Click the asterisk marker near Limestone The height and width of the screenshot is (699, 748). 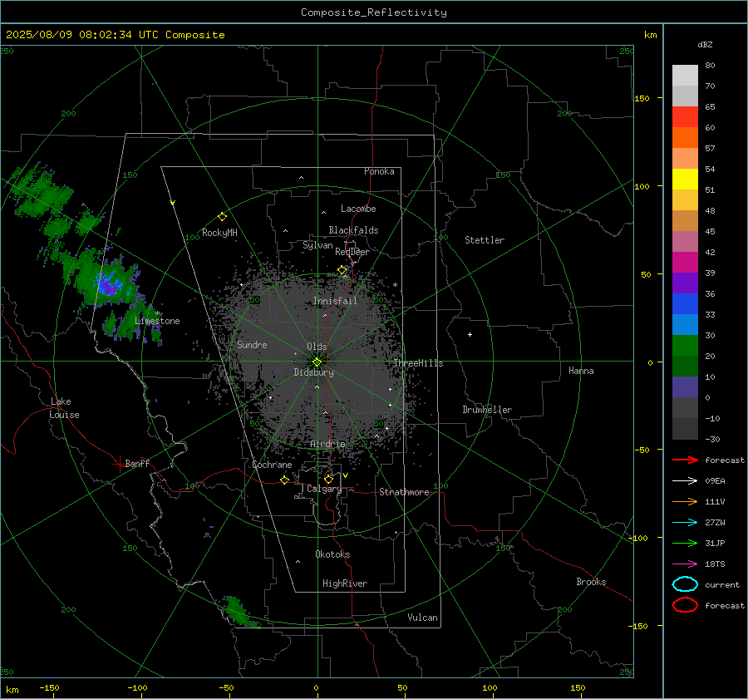point(157,313)
